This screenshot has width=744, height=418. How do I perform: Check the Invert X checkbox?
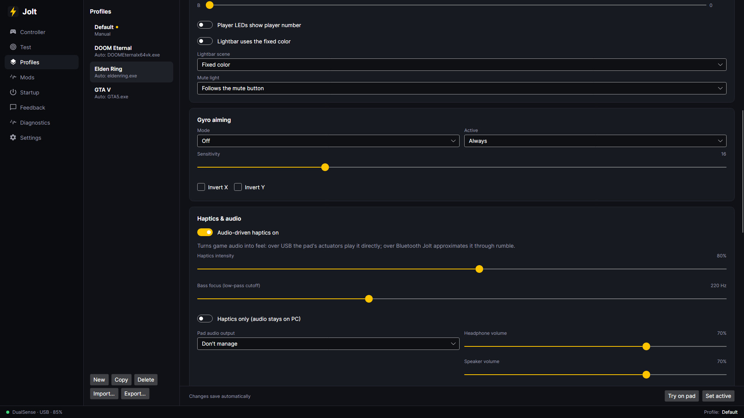point(201,187)
